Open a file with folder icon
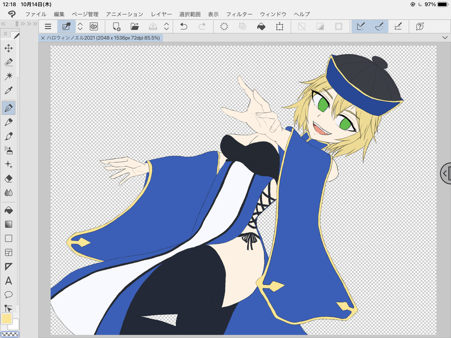 click(x=135, y=26)
